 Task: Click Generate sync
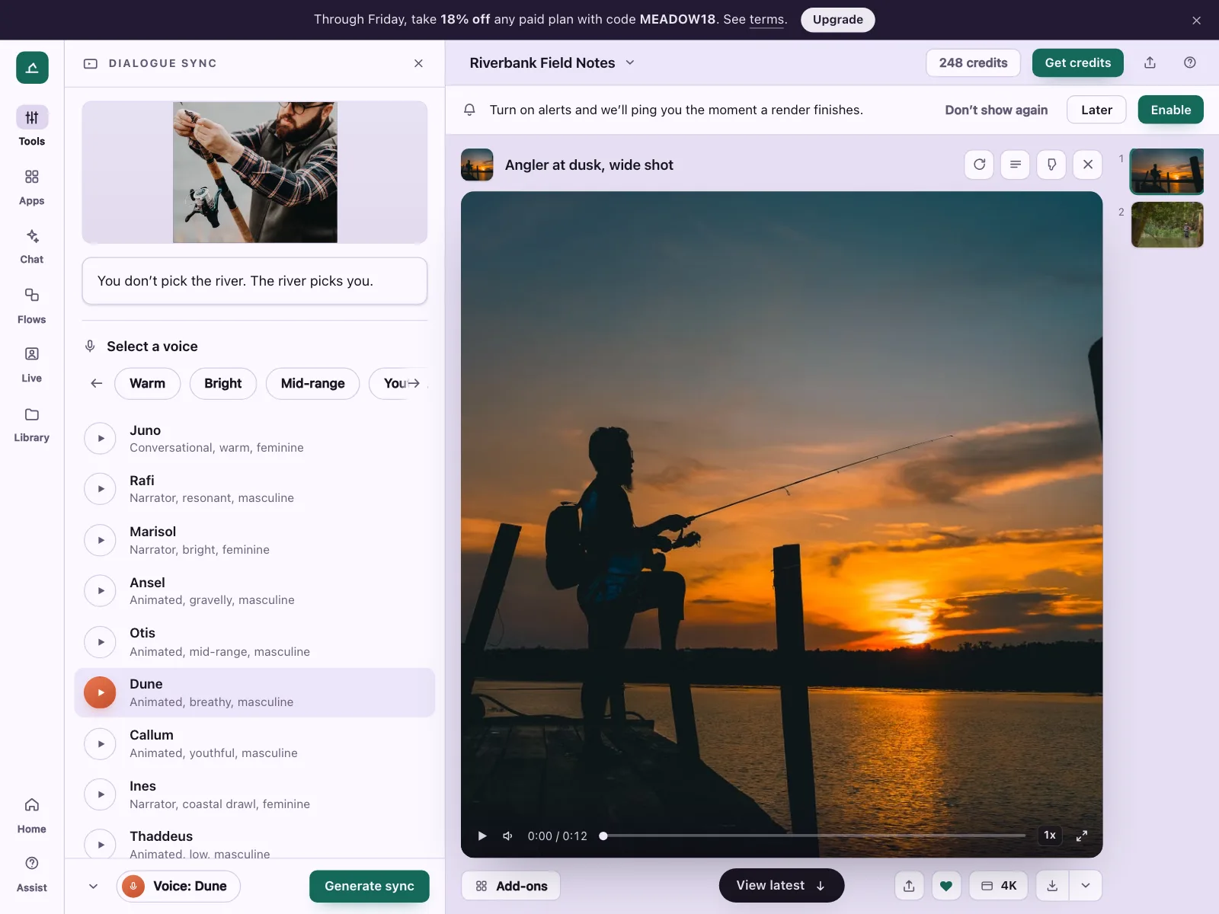point(369,886)
